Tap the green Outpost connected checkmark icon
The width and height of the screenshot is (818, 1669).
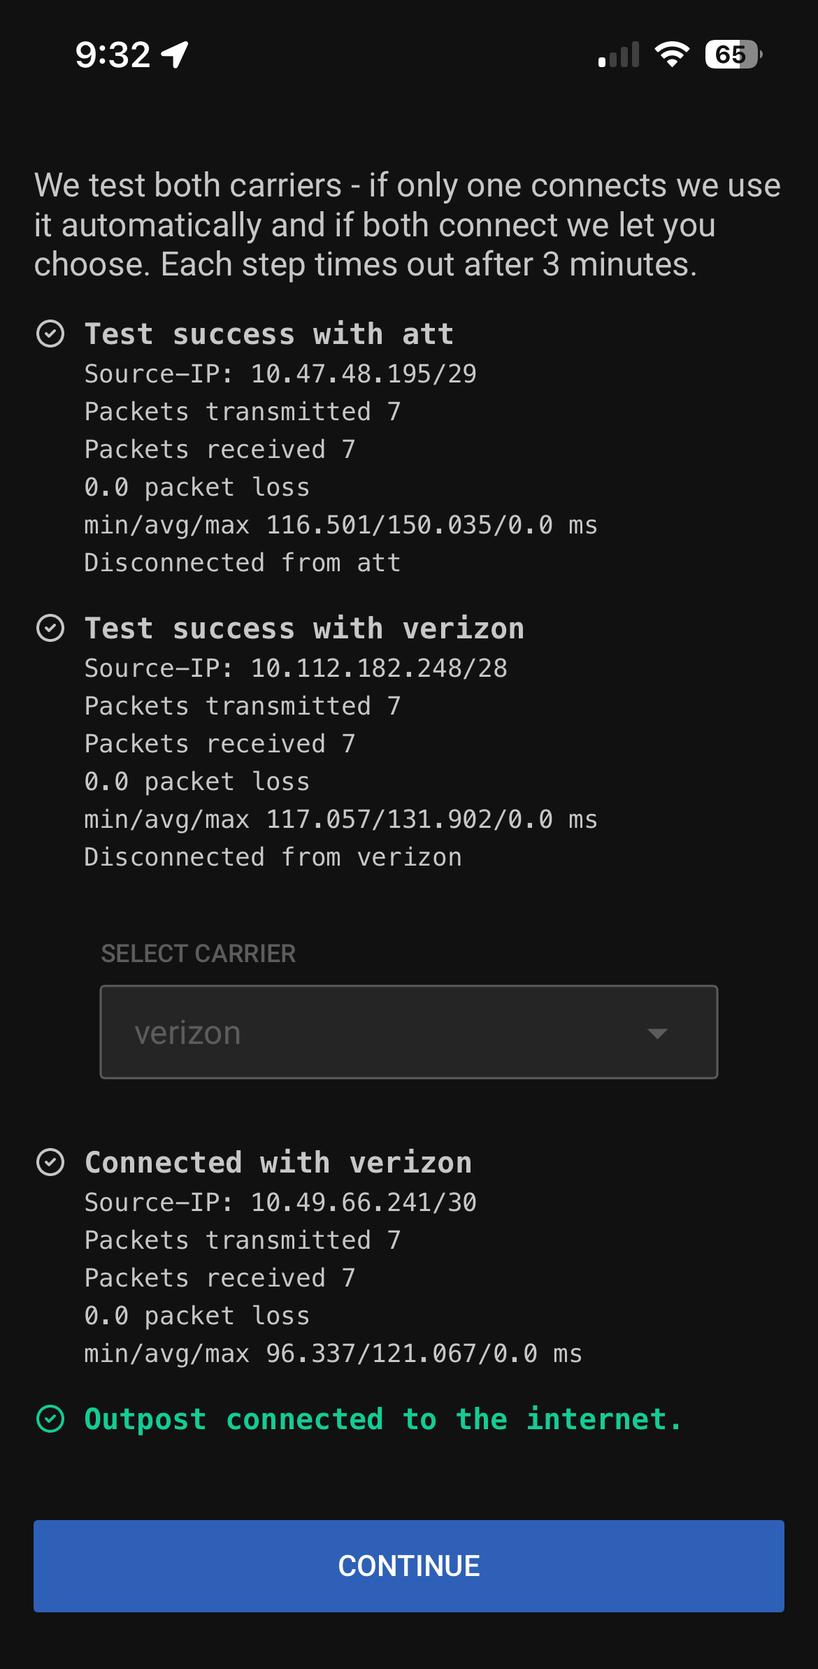[x=50, y=1419]
